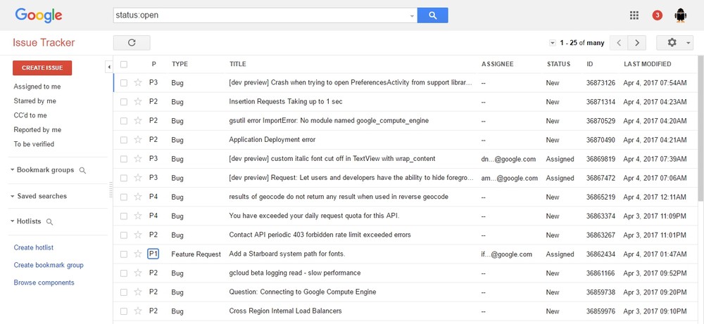The image size is (704, 324).
Task: Search within Hotlists using magnifier icon
Action: [50, 222]
